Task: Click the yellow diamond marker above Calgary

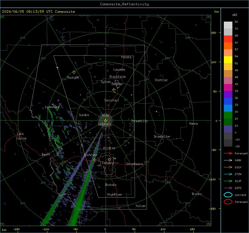Action: [x=109, y=160]
